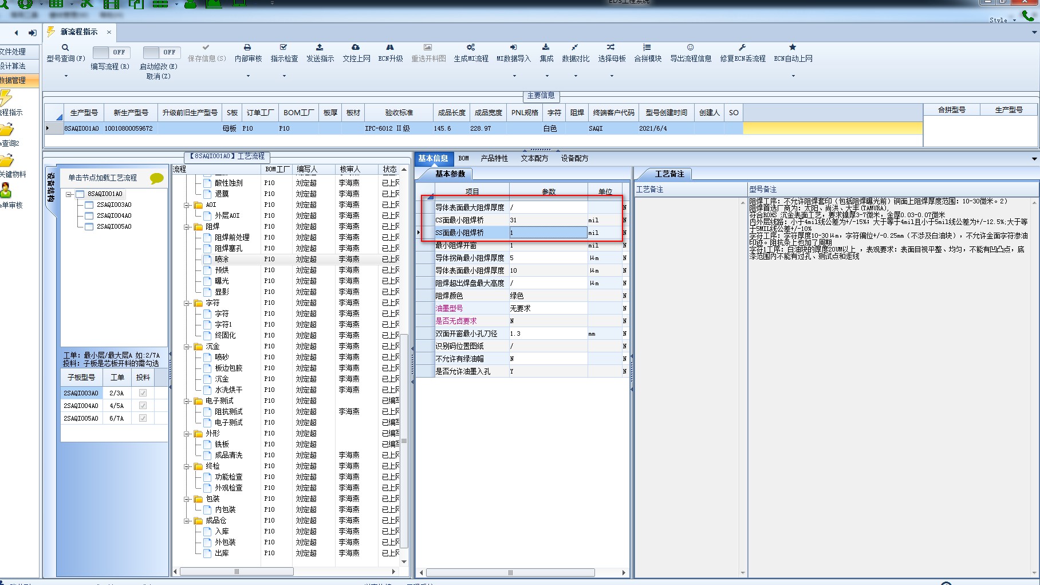Click the yellow speech bubble icon
Viewport: 1040px width, 585px height.
pos(156,179)
